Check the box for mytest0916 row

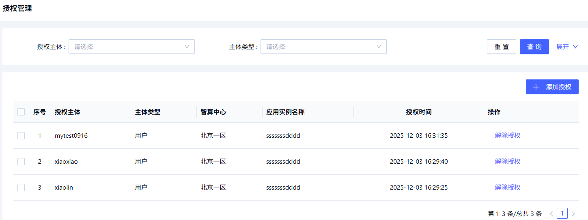click(x=21, y=136)
